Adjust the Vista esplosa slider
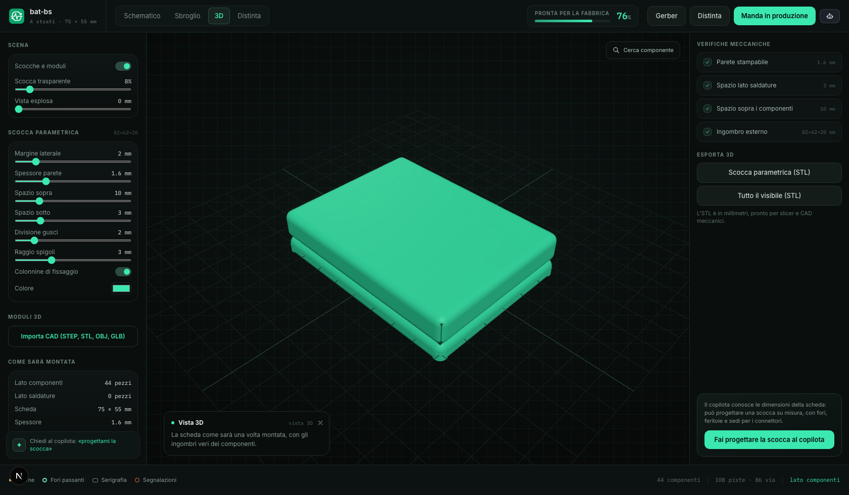 point(73,109)
